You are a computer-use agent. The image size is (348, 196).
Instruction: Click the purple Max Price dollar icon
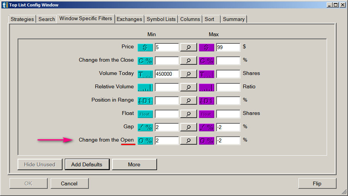pos(207,48)
